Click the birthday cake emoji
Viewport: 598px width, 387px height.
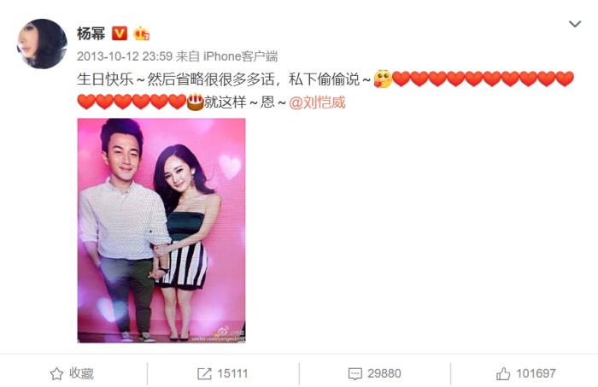point(196,102)
